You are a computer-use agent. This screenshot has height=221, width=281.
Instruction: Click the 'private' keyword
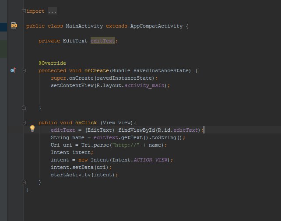click(49, 41)
